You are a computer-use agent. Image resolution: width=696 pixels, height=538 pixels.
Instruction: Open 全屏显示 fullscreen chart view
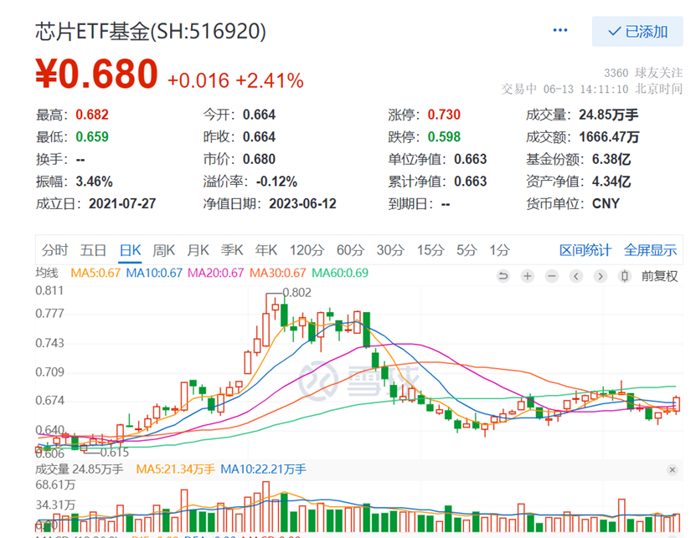[650, 250]
